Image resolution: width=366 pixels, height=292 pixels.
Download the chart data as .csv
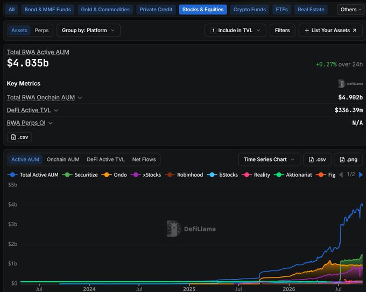317,159
